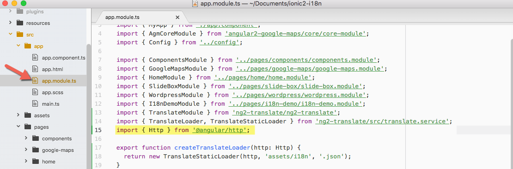Click the 'ng2-translate/src/translate.service' path
This screenshot has width=513, height=169.
tap(383, 121)
